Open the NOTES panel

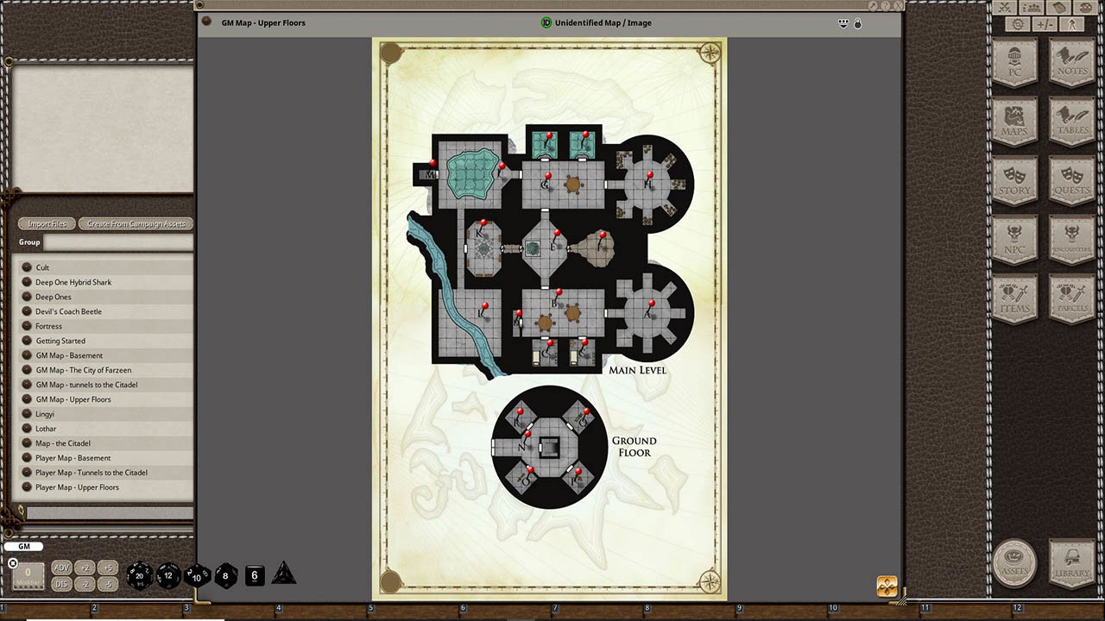click(x=1071, y=62)
